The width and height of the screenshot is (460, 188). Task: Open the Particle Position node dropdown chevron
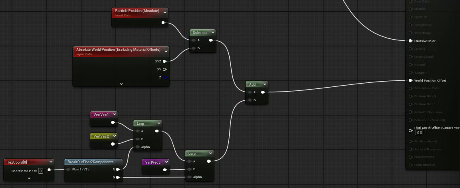165,13
